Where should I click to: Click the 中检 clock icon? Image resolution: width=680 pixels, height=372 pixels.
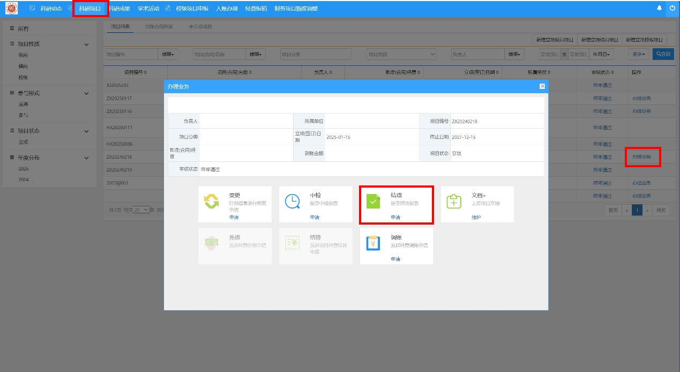point(292,202)
